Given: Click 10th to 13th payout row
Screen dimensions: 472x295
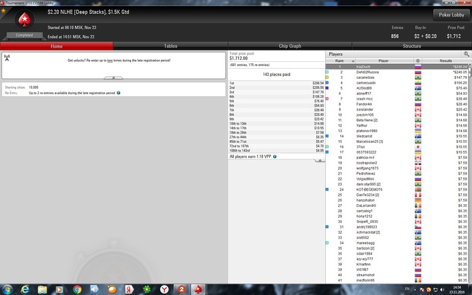Looking at the screenshot, I should pos(276,124).
